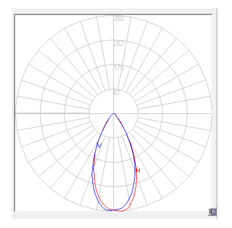232x228 pixels.
Task: Click the bottom tip of the blue V curve
Action: (110, 210)
